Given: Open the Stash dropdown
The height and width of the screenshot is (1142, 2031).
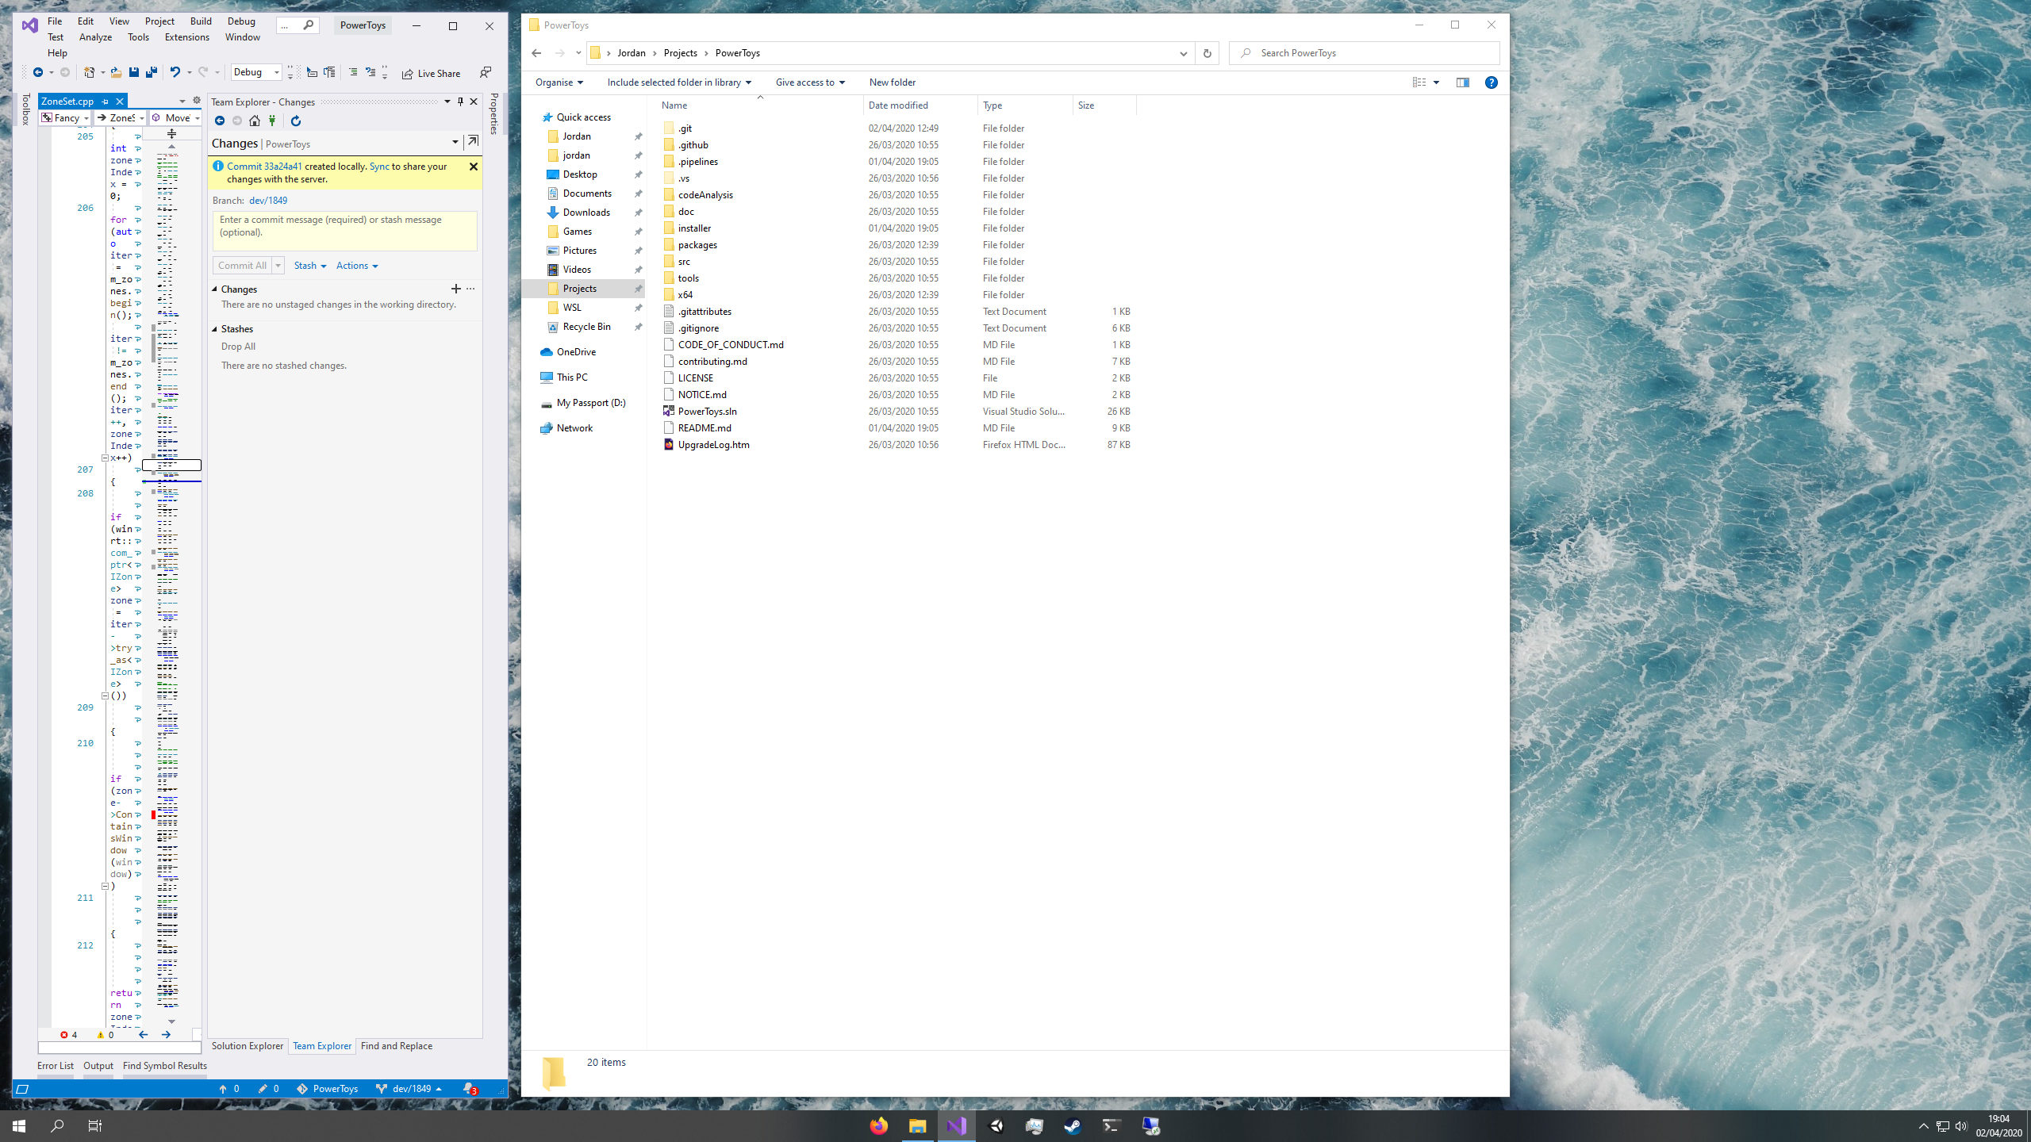Looking at the screenshot, I should click(310, 266).
